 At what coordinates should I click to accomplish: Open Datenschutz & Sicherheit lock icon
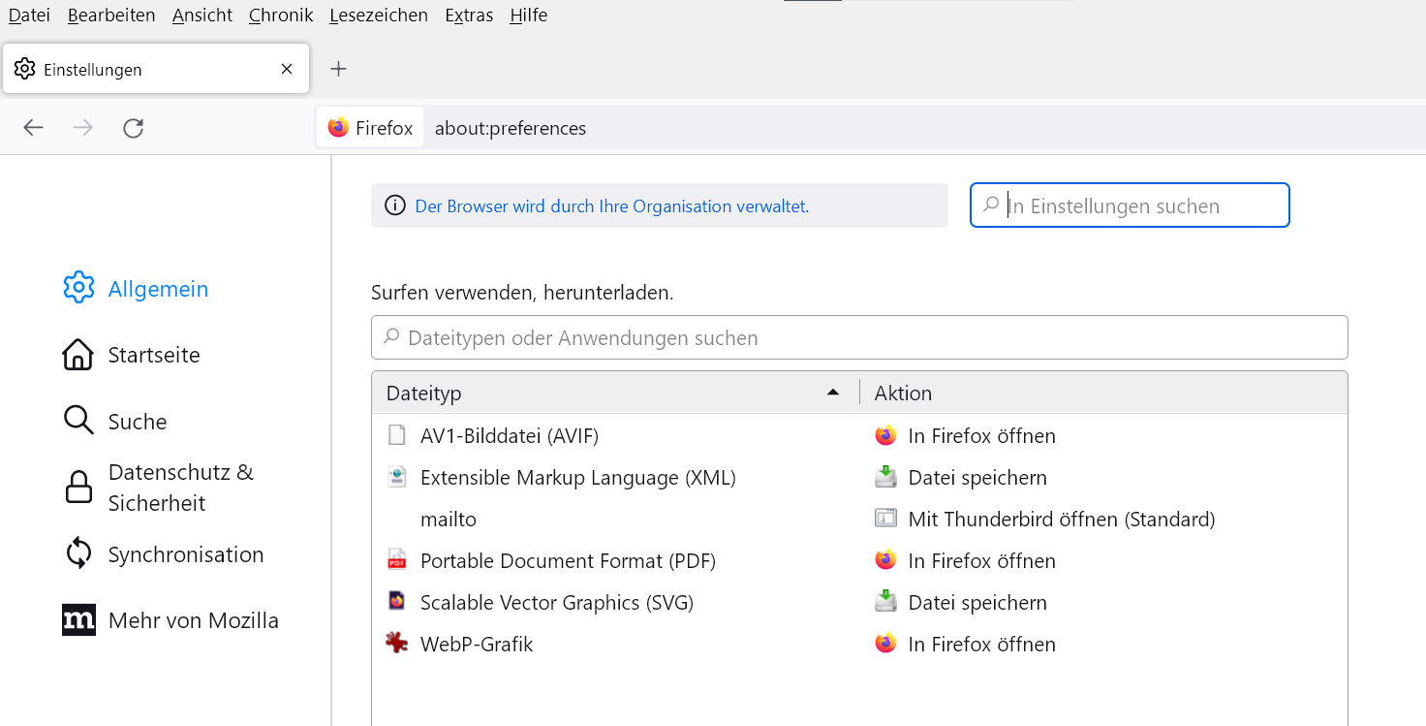(78, 488)
